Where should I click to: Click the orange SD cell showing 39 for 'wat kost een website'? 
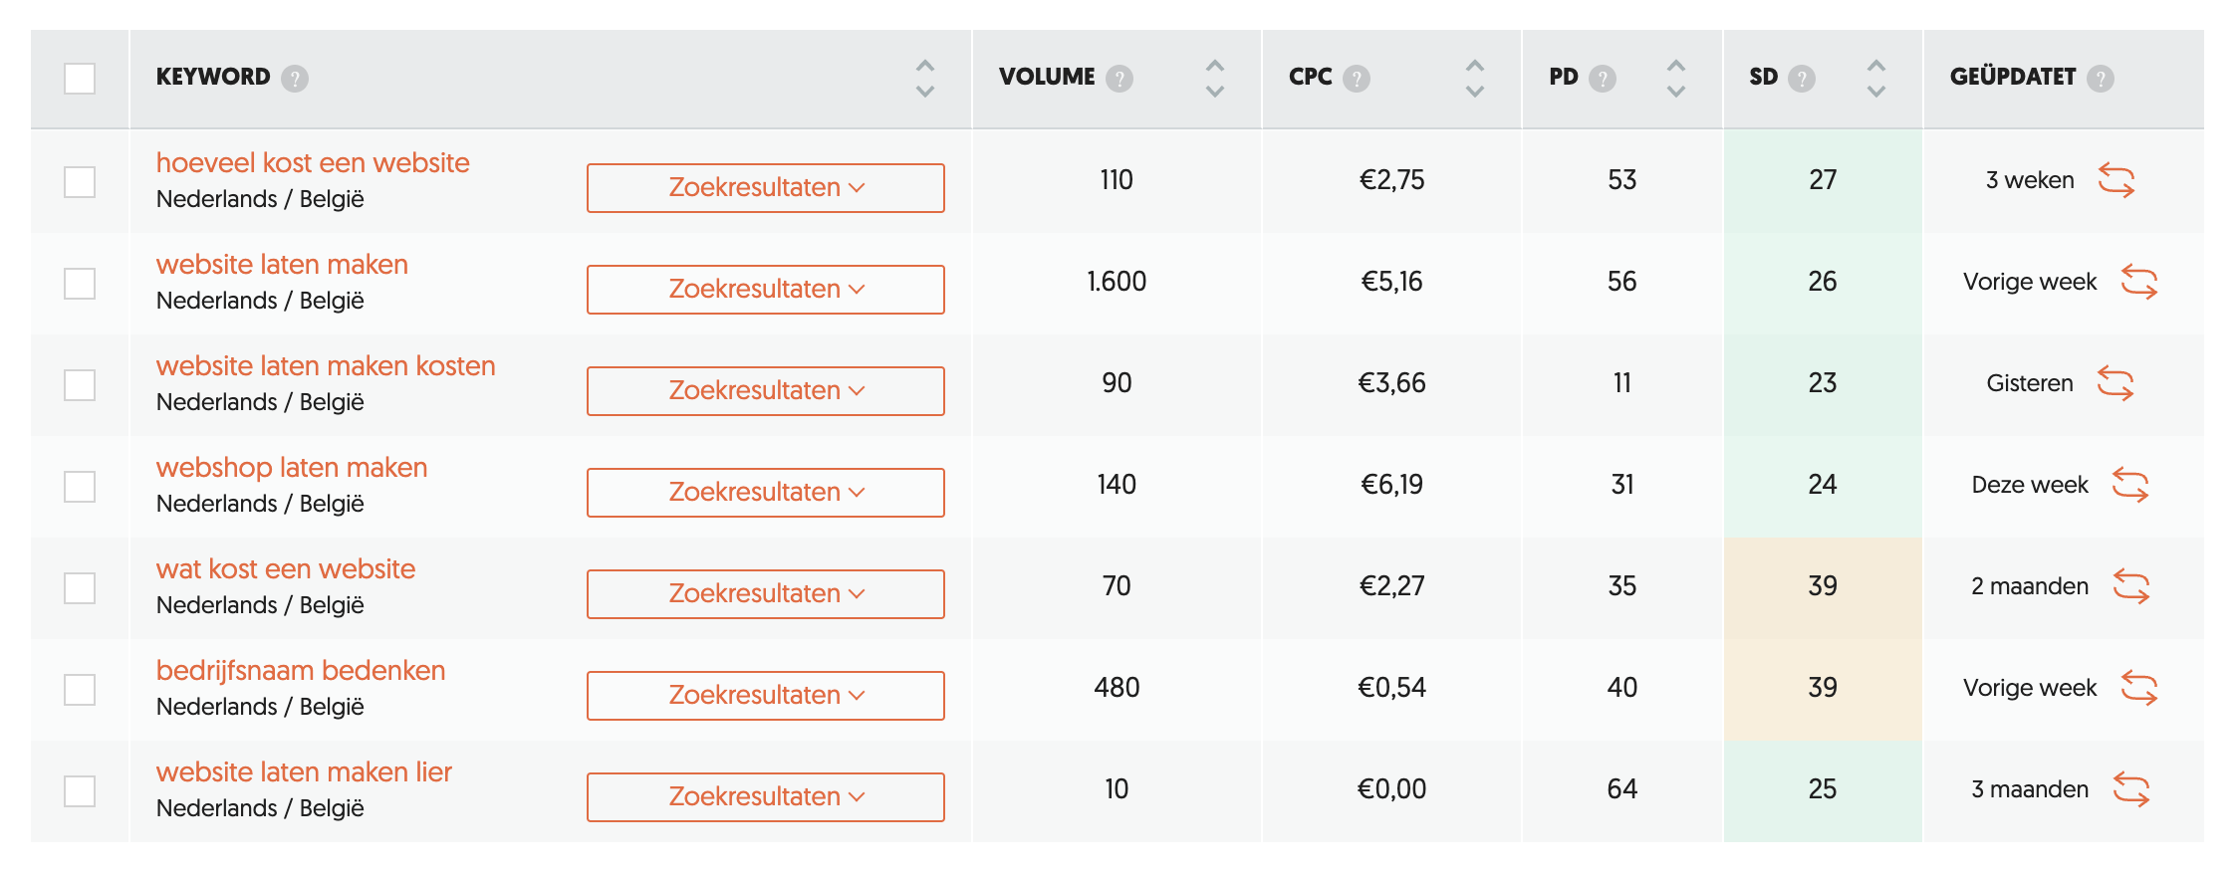tap(1822, 587)
